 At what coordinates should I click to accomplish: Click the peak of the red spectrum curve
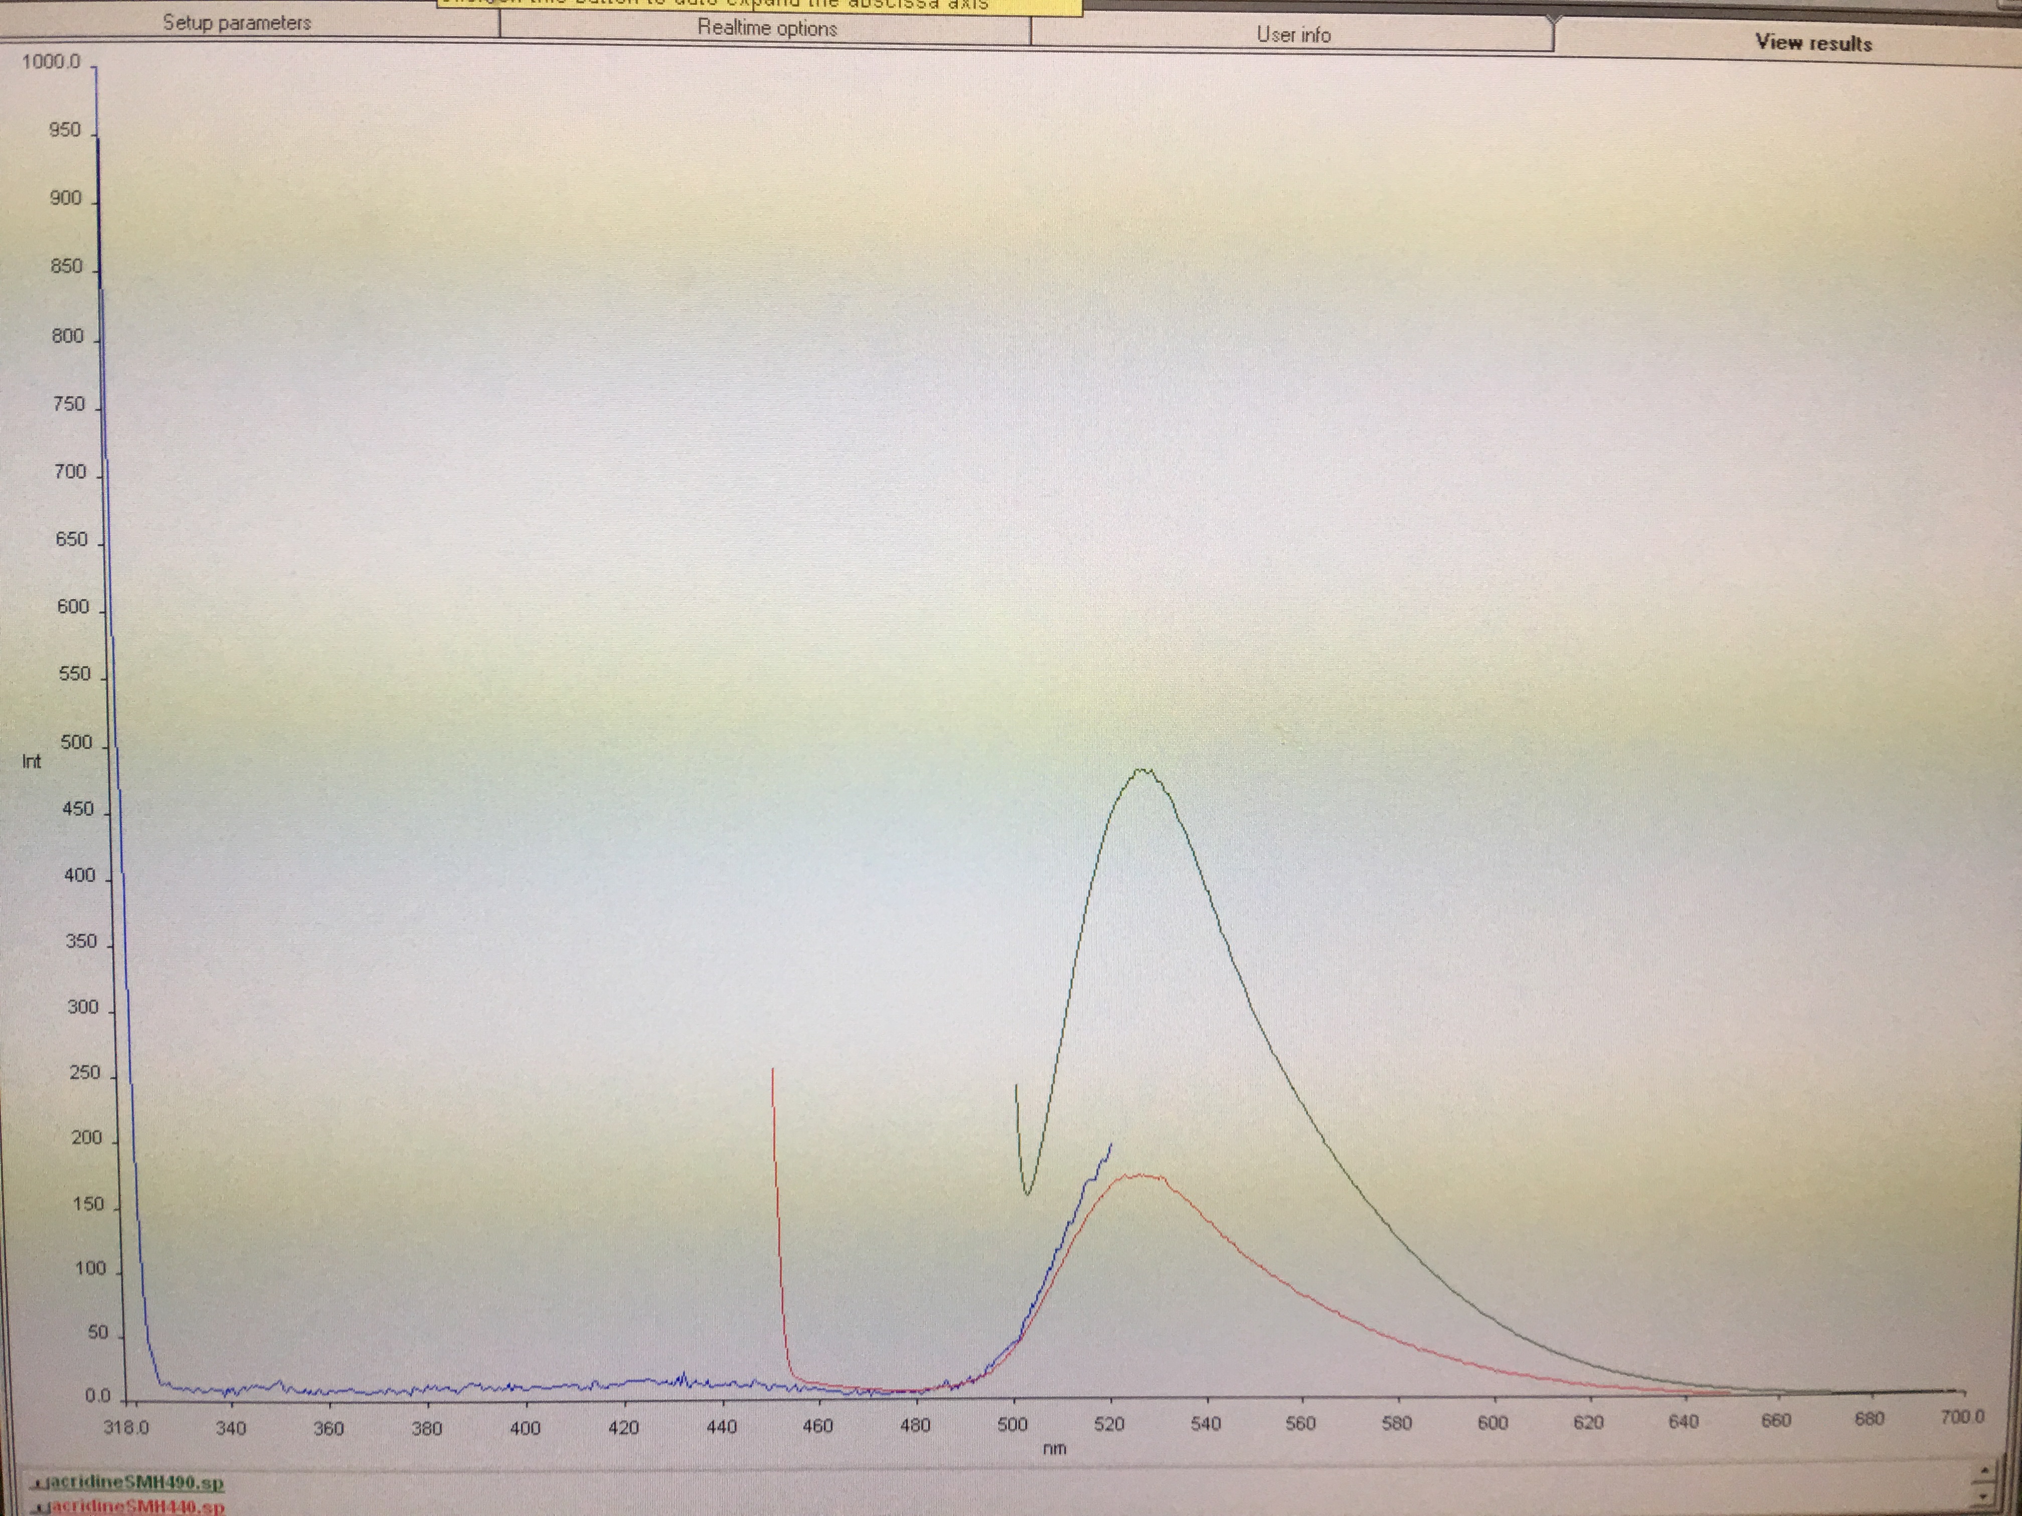point(1140,1175)
